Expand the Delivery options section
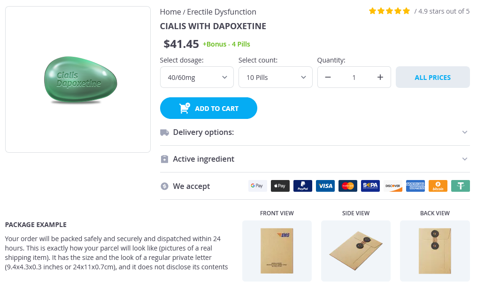477x290 pixels. pos(315,133)
